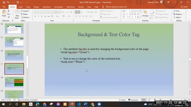
Task: Click Accessibility: Investigate status
Action: pos(28,100)
